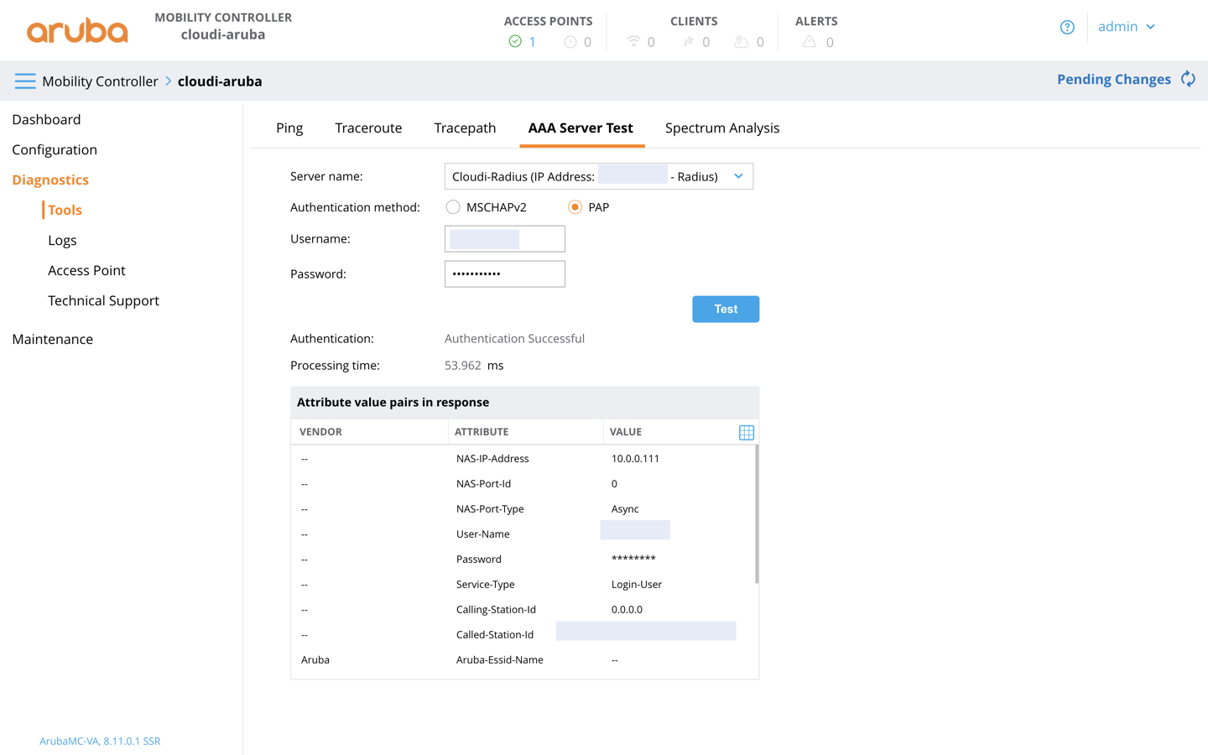
Task: Click the Test button
Action: [725, 309]
